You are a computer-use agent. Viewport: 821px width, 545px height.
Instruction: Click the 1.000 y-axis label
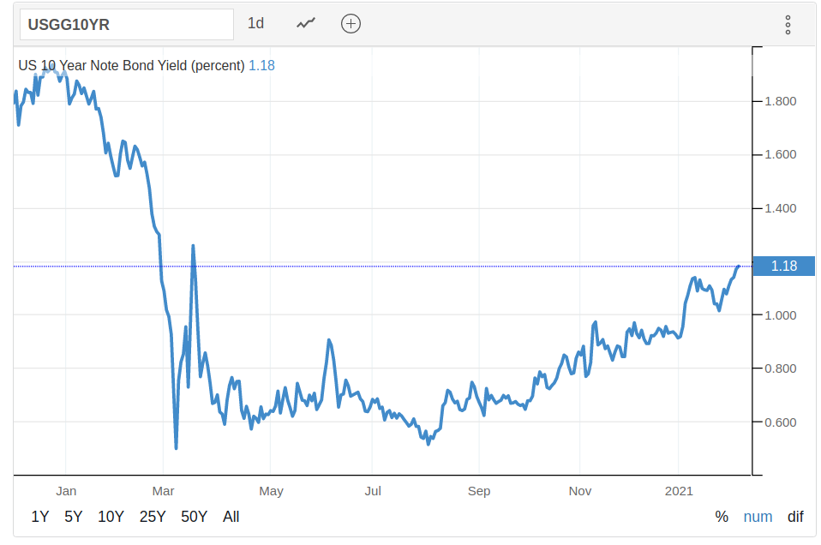click(x=780, y=315)
